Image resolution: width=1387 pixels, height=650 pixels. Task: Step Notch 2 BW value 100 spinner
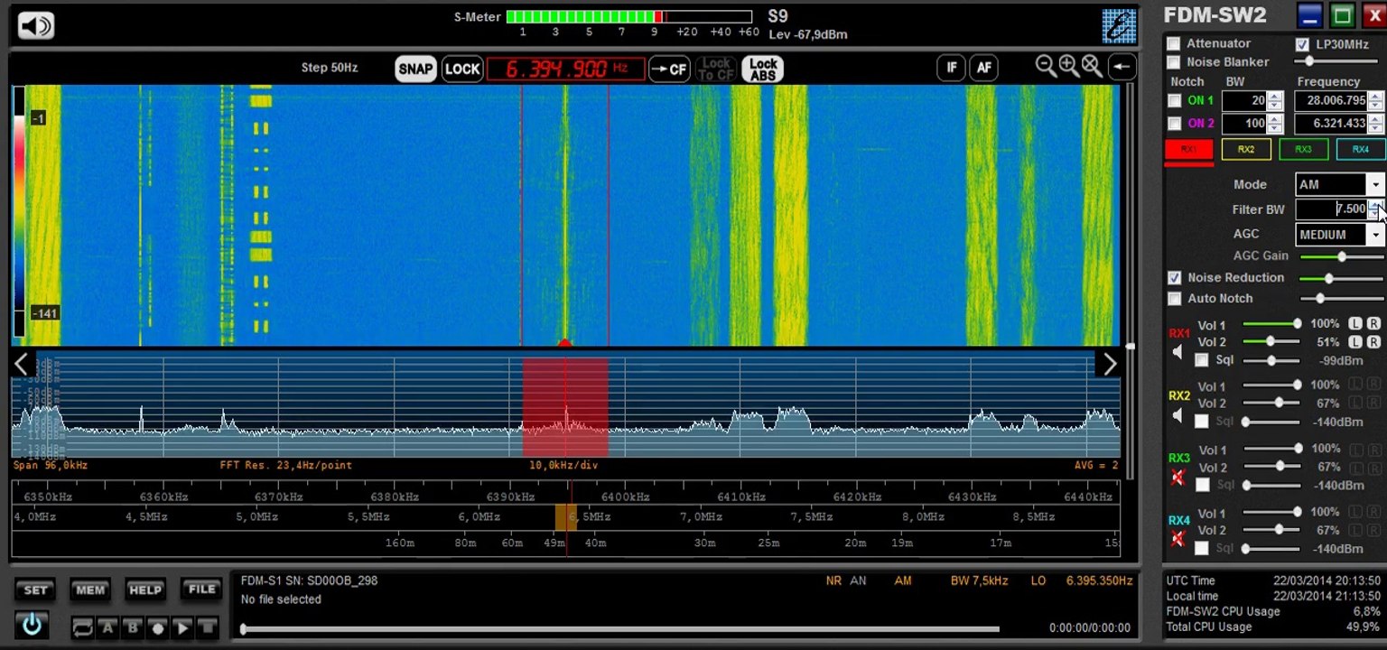point(1275,124)
